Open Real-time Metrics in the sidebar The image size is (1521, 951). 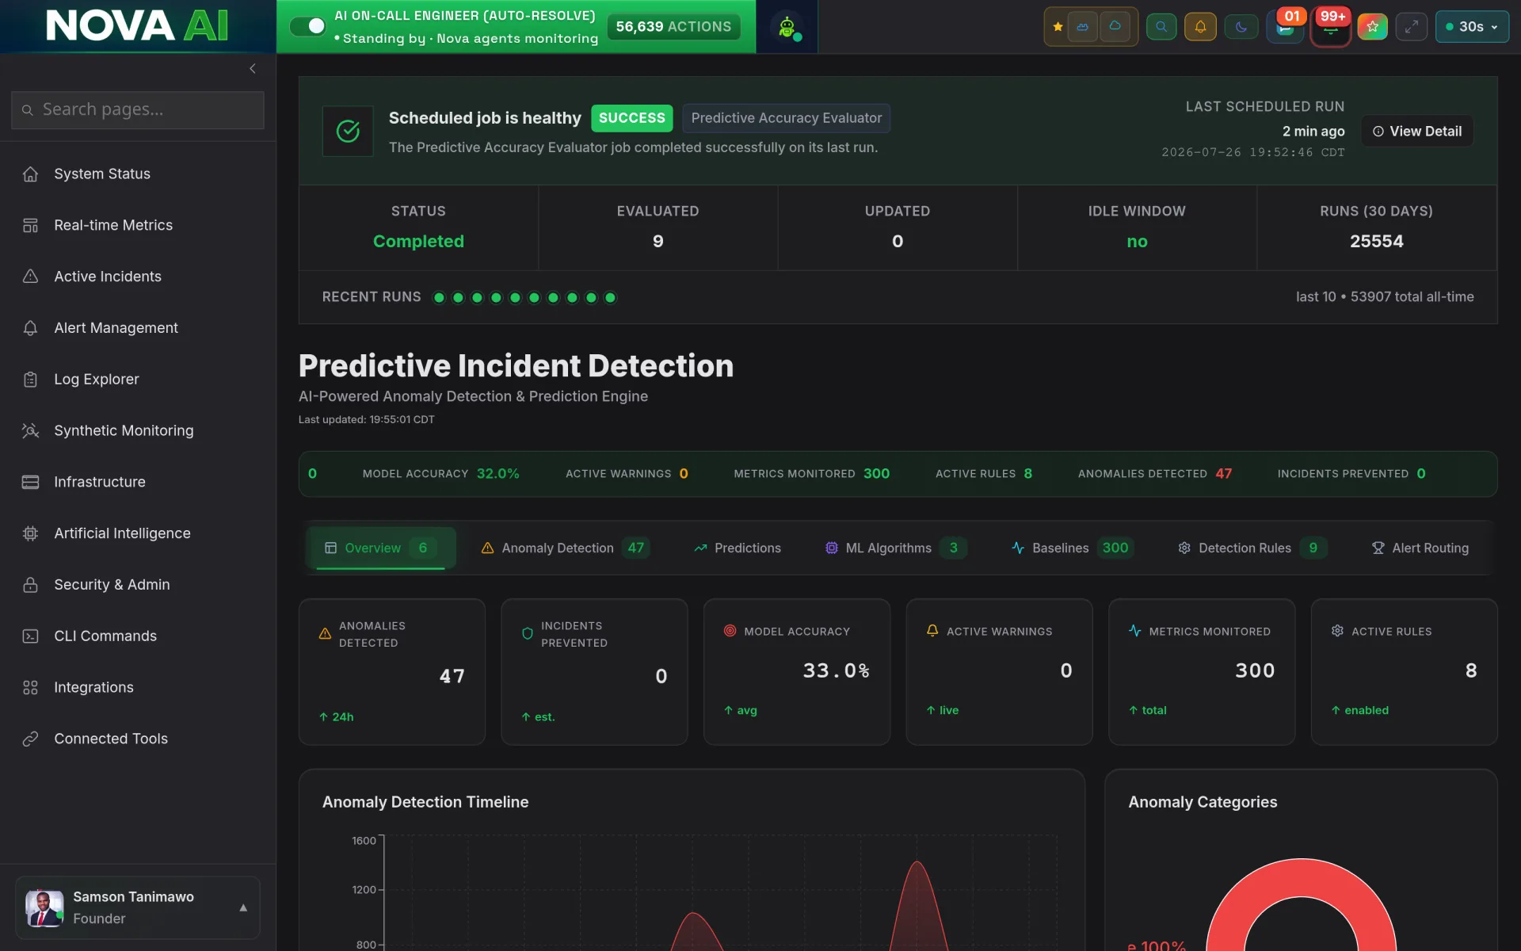coord(138,225)
